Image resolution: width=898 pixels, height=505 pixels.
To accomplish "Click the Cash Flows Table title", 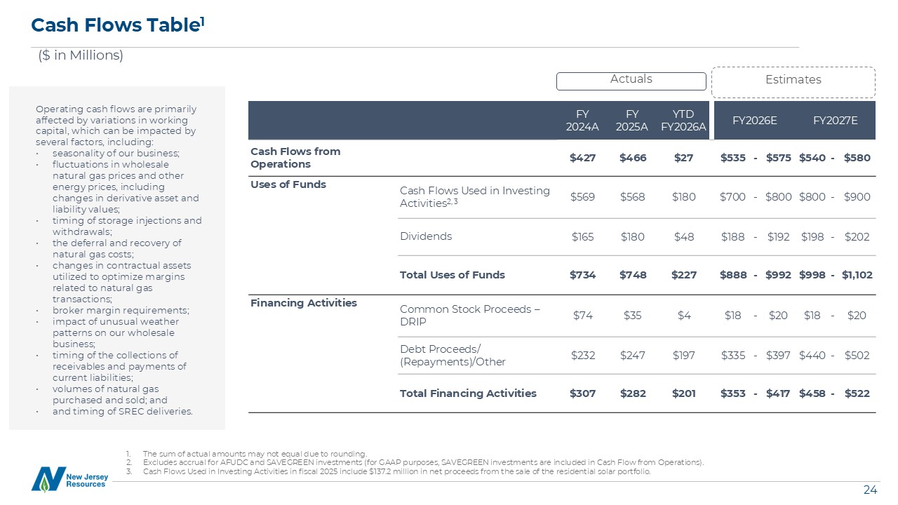I will (x=118, y=25).
